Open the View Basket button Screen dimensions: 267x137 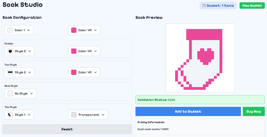pyautogui.click(x=252, y=5)
